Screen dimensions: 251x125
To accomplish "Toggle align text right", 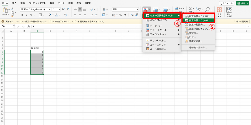I will click(85, 15).
